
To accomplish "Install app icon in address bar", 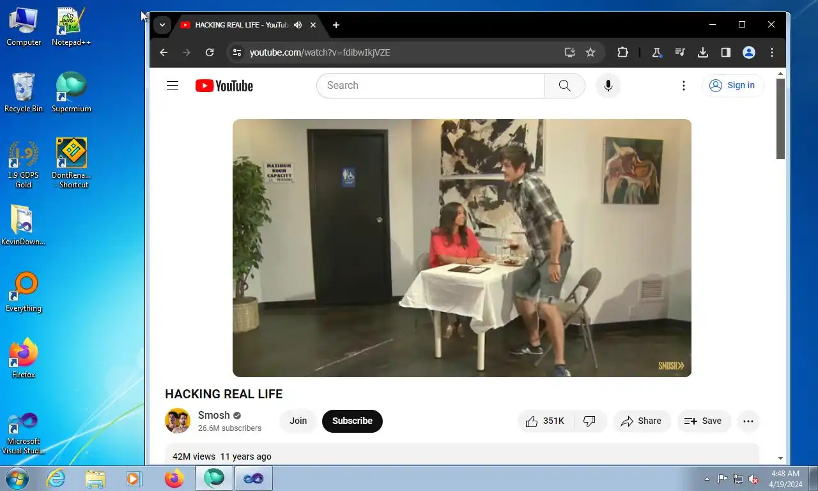I will (569, 52).
